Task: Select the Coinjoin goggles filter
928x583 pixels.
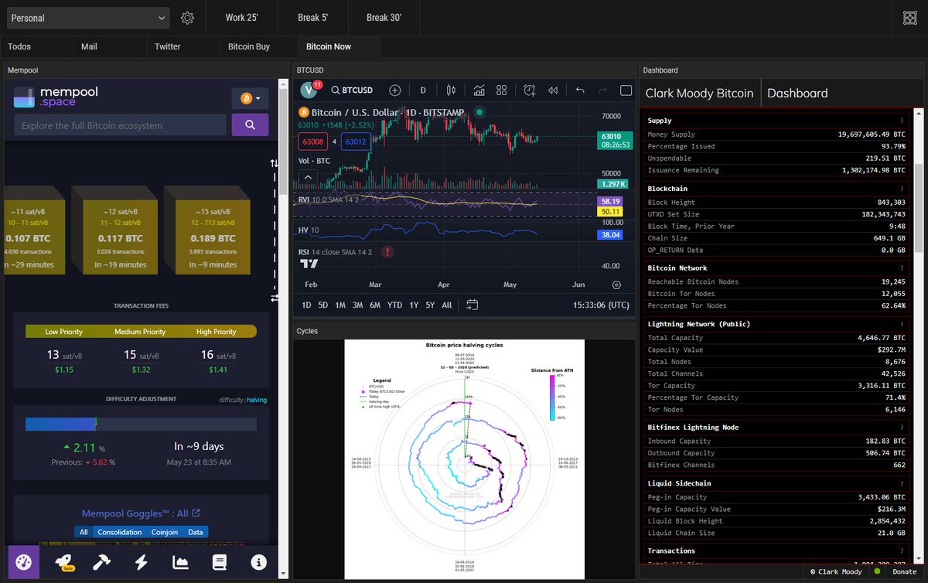Action: click(x=165, y=532)
